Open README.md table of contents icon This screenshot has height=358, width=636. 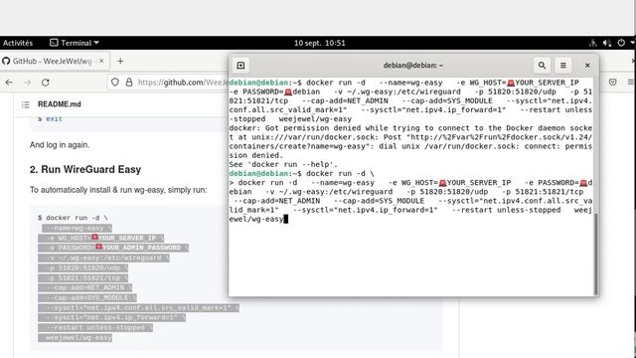point(26,104)
